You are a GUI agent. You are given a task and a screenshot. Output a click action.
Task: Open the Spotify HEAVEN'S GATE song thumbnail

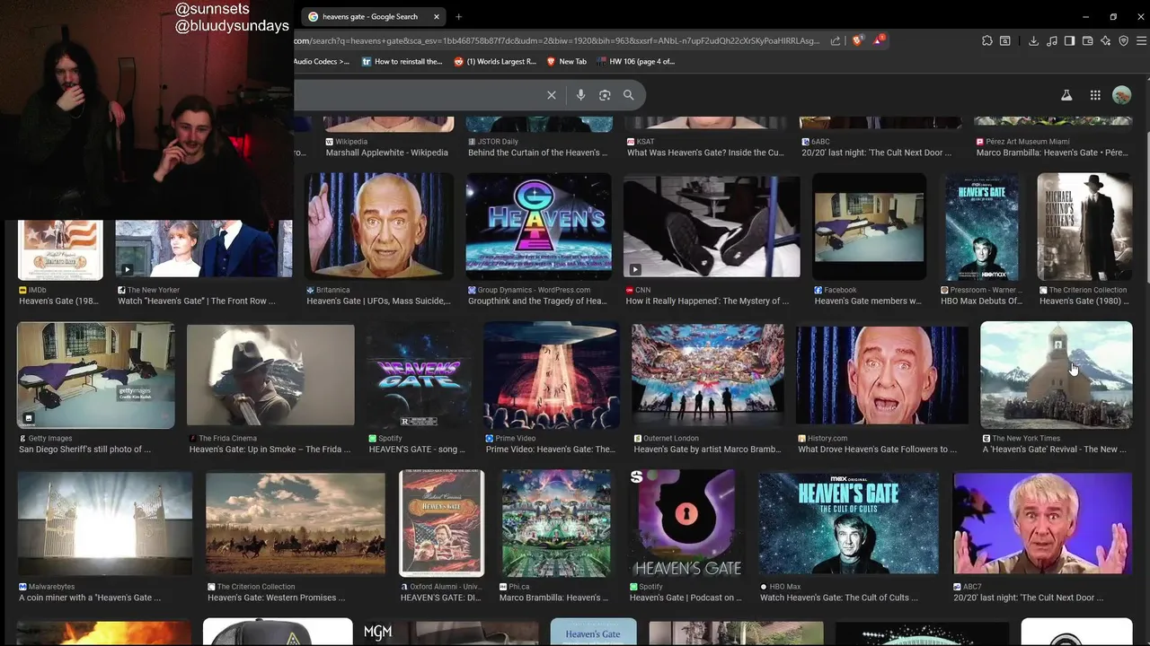(x=418, y=375)
